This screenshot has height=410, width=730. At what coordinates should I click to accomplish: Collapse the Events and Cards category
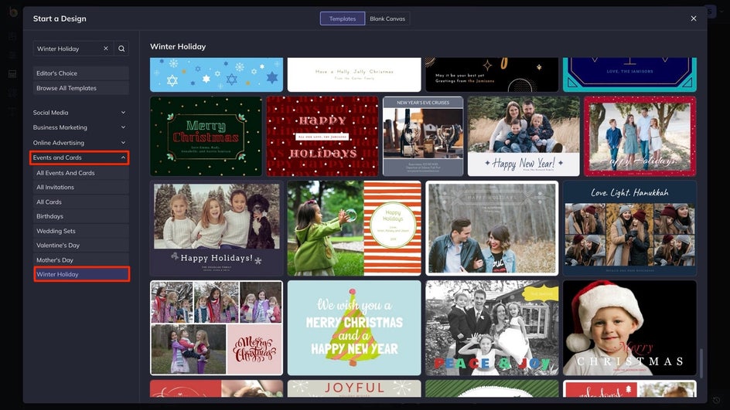click(x=80, y=158)
